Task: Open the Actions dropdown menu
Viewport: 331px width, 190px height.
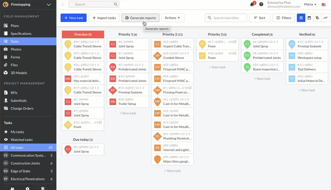Action: [x=173, y=18]
